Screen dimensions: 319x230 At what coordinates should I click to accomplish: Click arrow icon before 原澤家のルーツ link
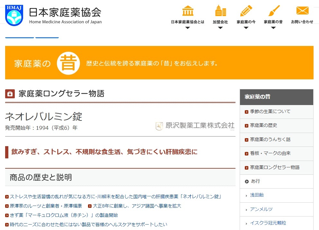click(x=7, y=206)
